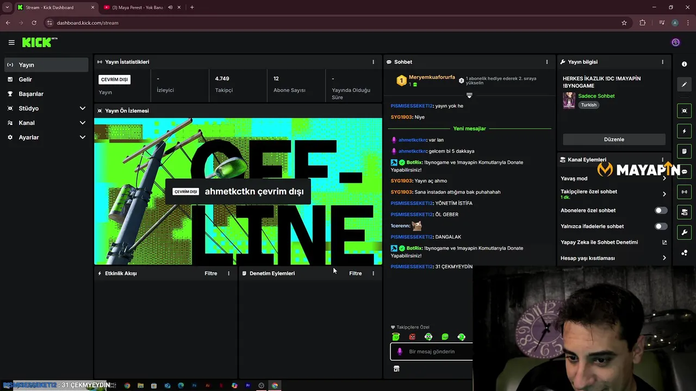This screenshot has height=391, width=696.
Task: Open Microsoft Edge from the taskbar
Action: pyautogui.click(x=181, y=386)
